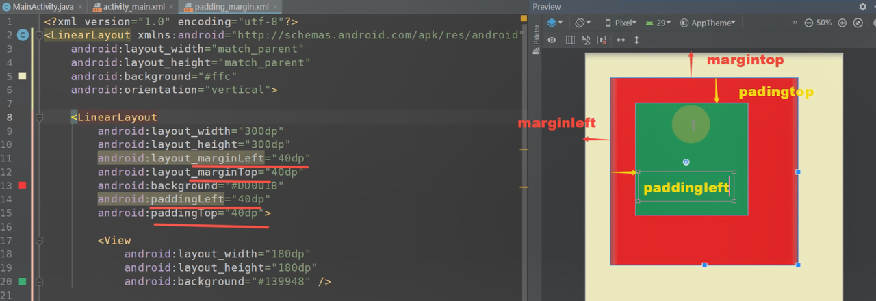Click the zoom to fit screen icon
Image resolution: width=876 pixels, height=301 pixels.
858,23
